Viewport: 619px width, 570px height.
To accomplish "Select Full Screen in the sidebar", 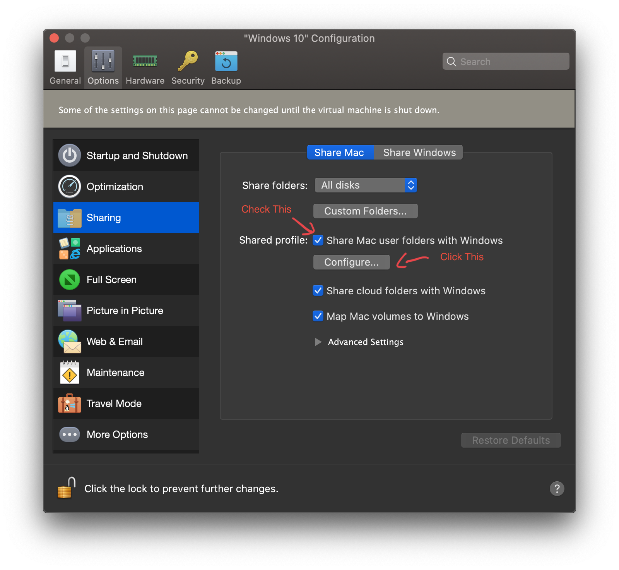I will 126,280.
